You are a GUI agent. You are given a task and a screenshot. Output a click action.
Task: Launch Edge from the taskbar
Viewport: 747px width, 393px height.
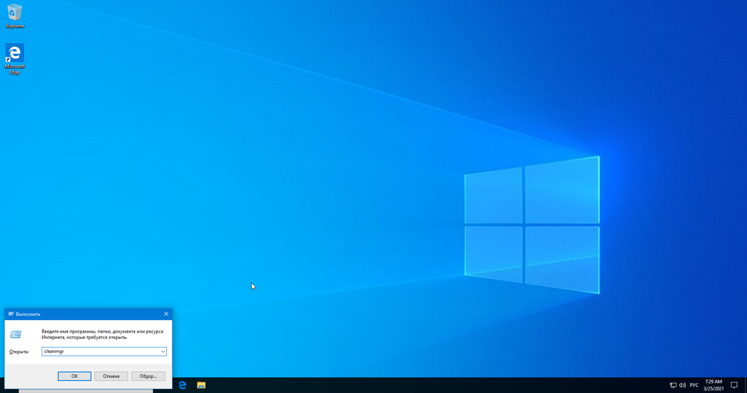[x=182, y=385]
